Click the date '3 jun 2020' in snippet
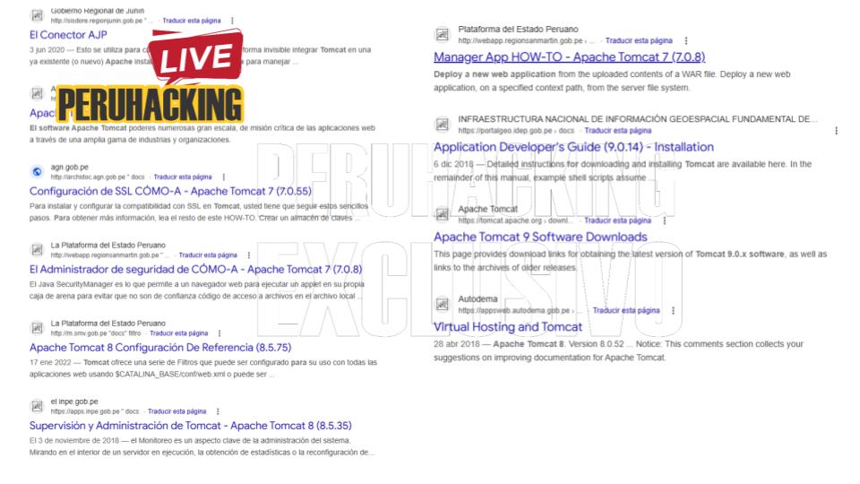 click(x=48, y=50)
